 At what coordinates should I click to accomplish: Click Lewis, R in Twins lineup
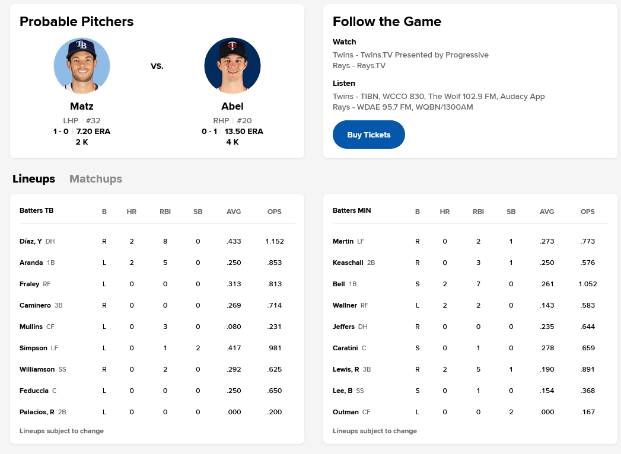[x=346, y=369]
